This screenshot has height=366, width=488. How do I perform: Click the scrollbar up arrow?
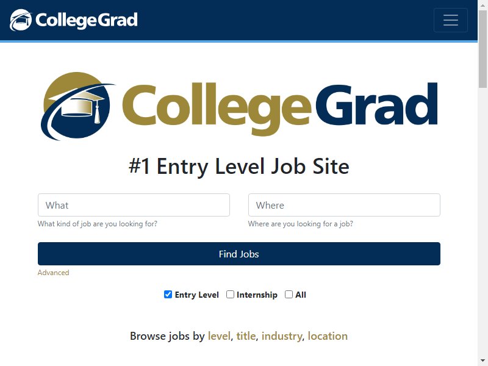(483, 5)
